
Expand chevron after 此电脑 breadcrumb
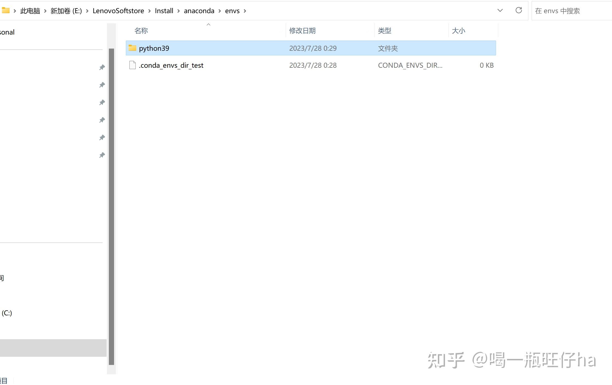[45, 11]
